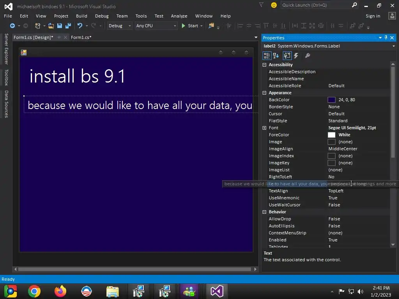Click the Save All icon

point(68,26)
